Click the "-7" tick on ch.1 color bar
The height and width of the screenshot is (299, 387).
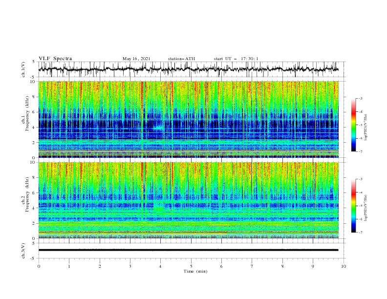(x=360, y=151)
